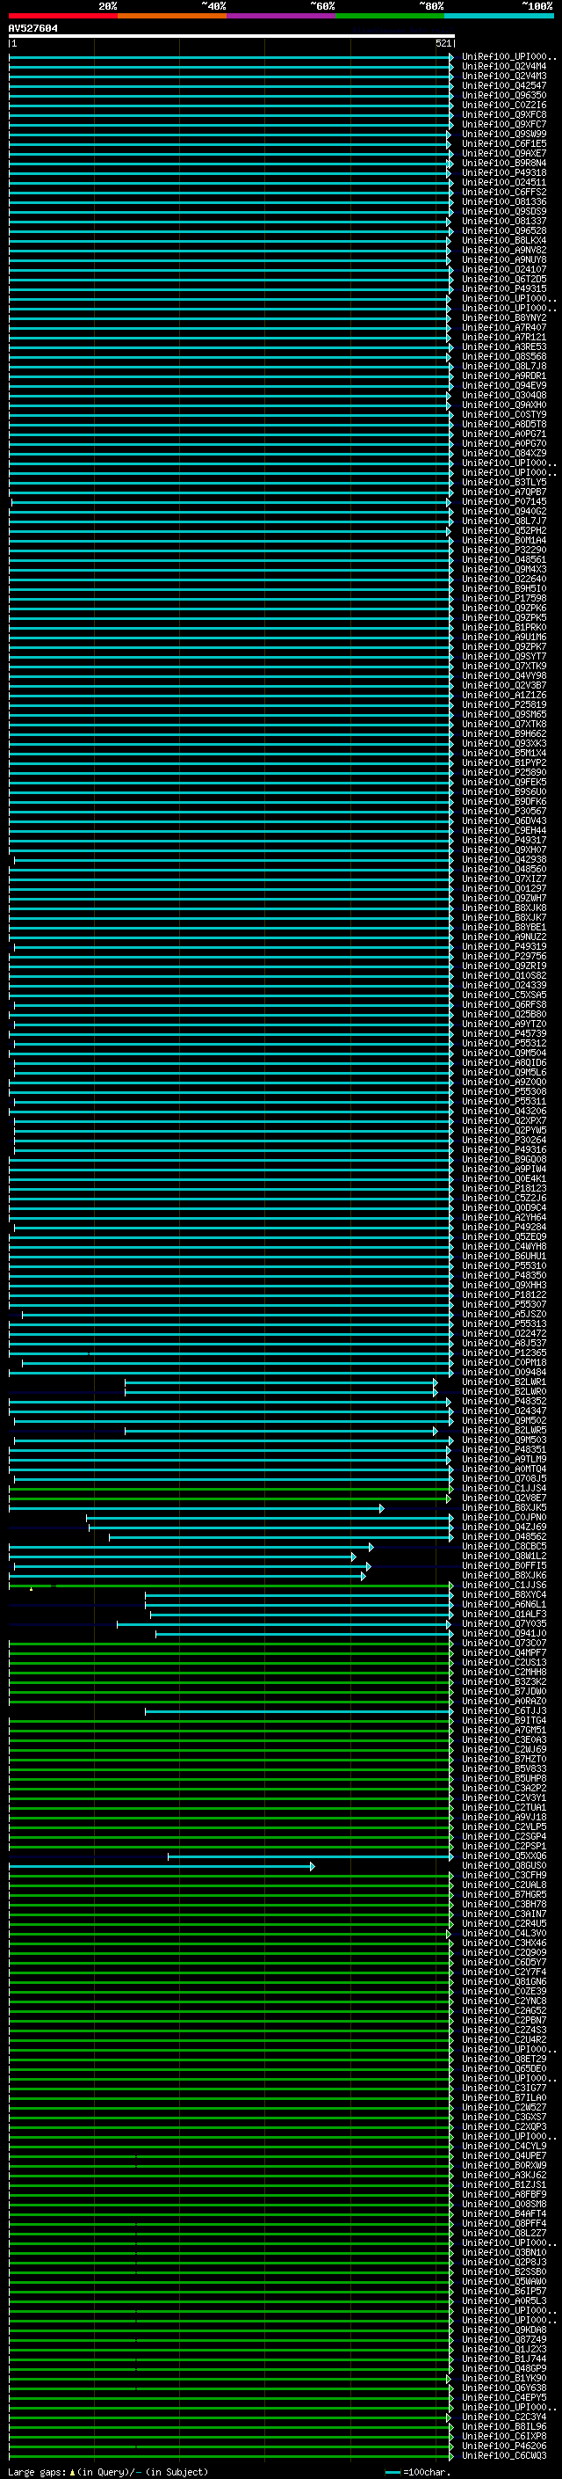Viewport: 562px width, 2479px height.
Task: Select hit label UniRef100_O81337
Action: (503, 221)
